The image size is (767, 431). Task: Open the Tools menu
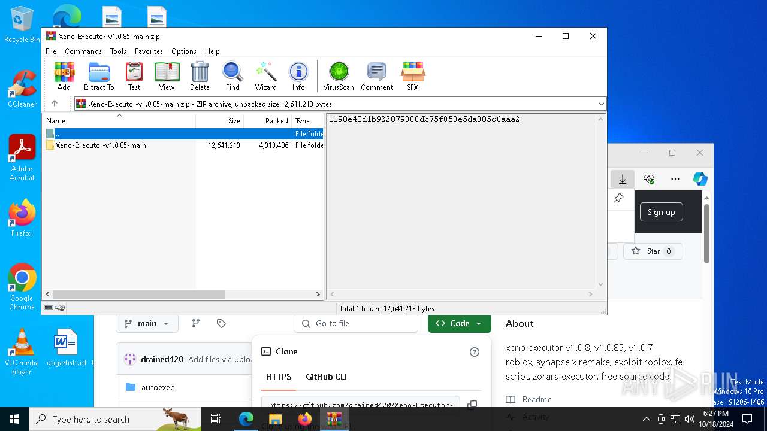point(118,51)
